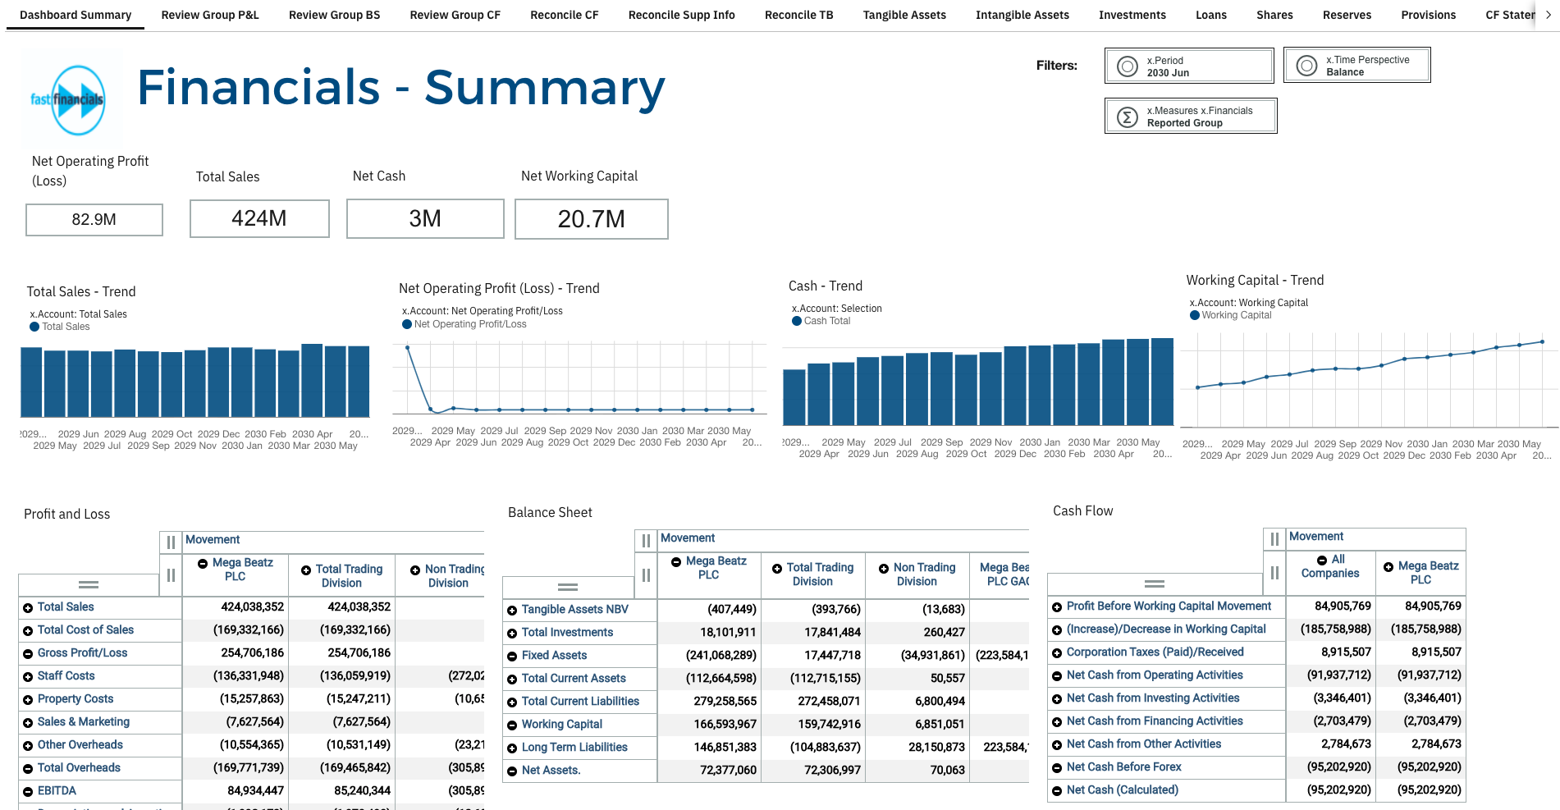Collapse Working Capital balance sheet row
The image size is (1560, 810).
512,725
